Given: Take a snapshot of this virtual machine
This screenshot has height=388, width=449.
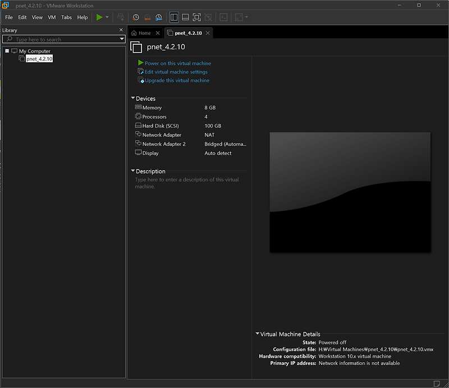Looking at the screenshot, I should [136, 17].
